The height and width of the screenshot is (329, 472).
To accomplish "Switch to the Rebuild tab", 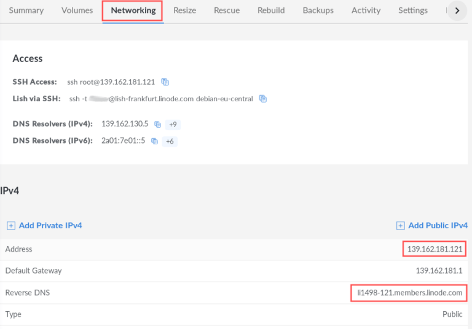I will [x=271, y=10].
